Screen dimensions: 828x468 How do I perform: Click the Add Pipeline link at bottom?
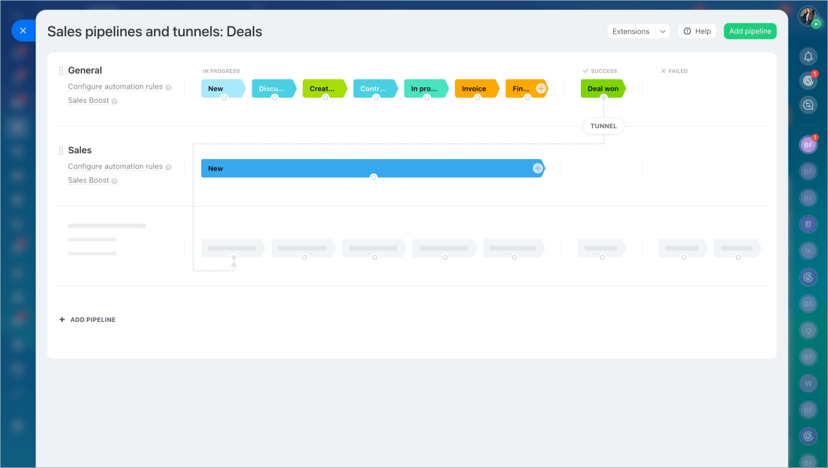87,320
